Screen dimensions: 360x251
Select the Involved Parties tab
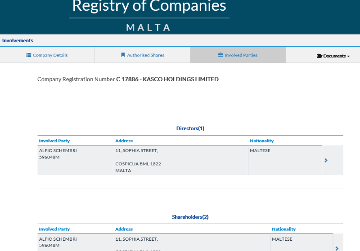coord(238,55)
